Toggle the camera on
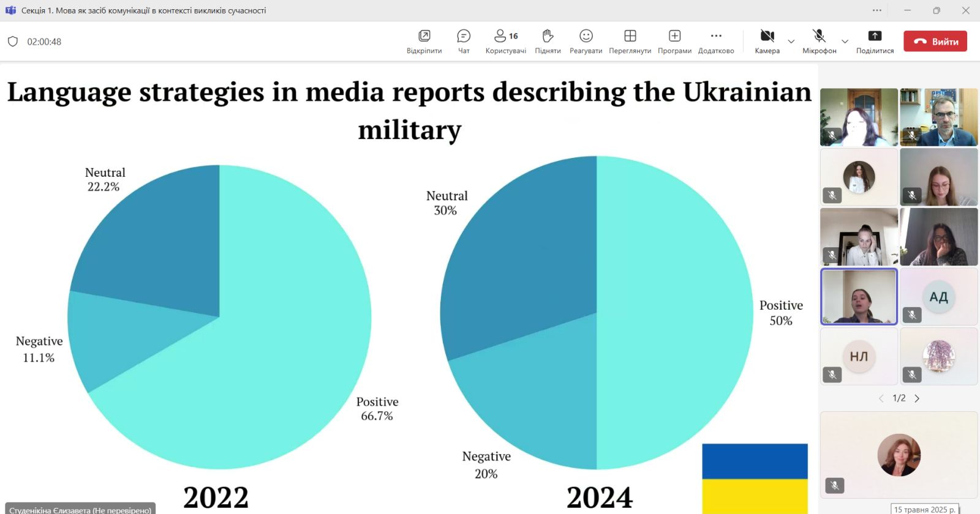The image size is (980, 514). pyautogui.click(x=767, y=41)
